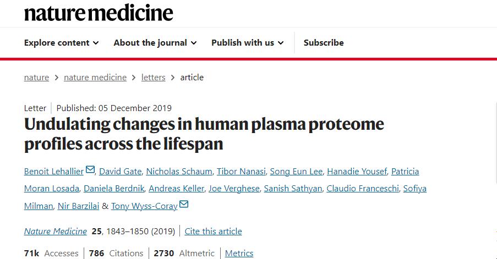Click the nature medicine journal logo
The height and width of the screenshot is (259, 497).
click(x=99, y=12)
